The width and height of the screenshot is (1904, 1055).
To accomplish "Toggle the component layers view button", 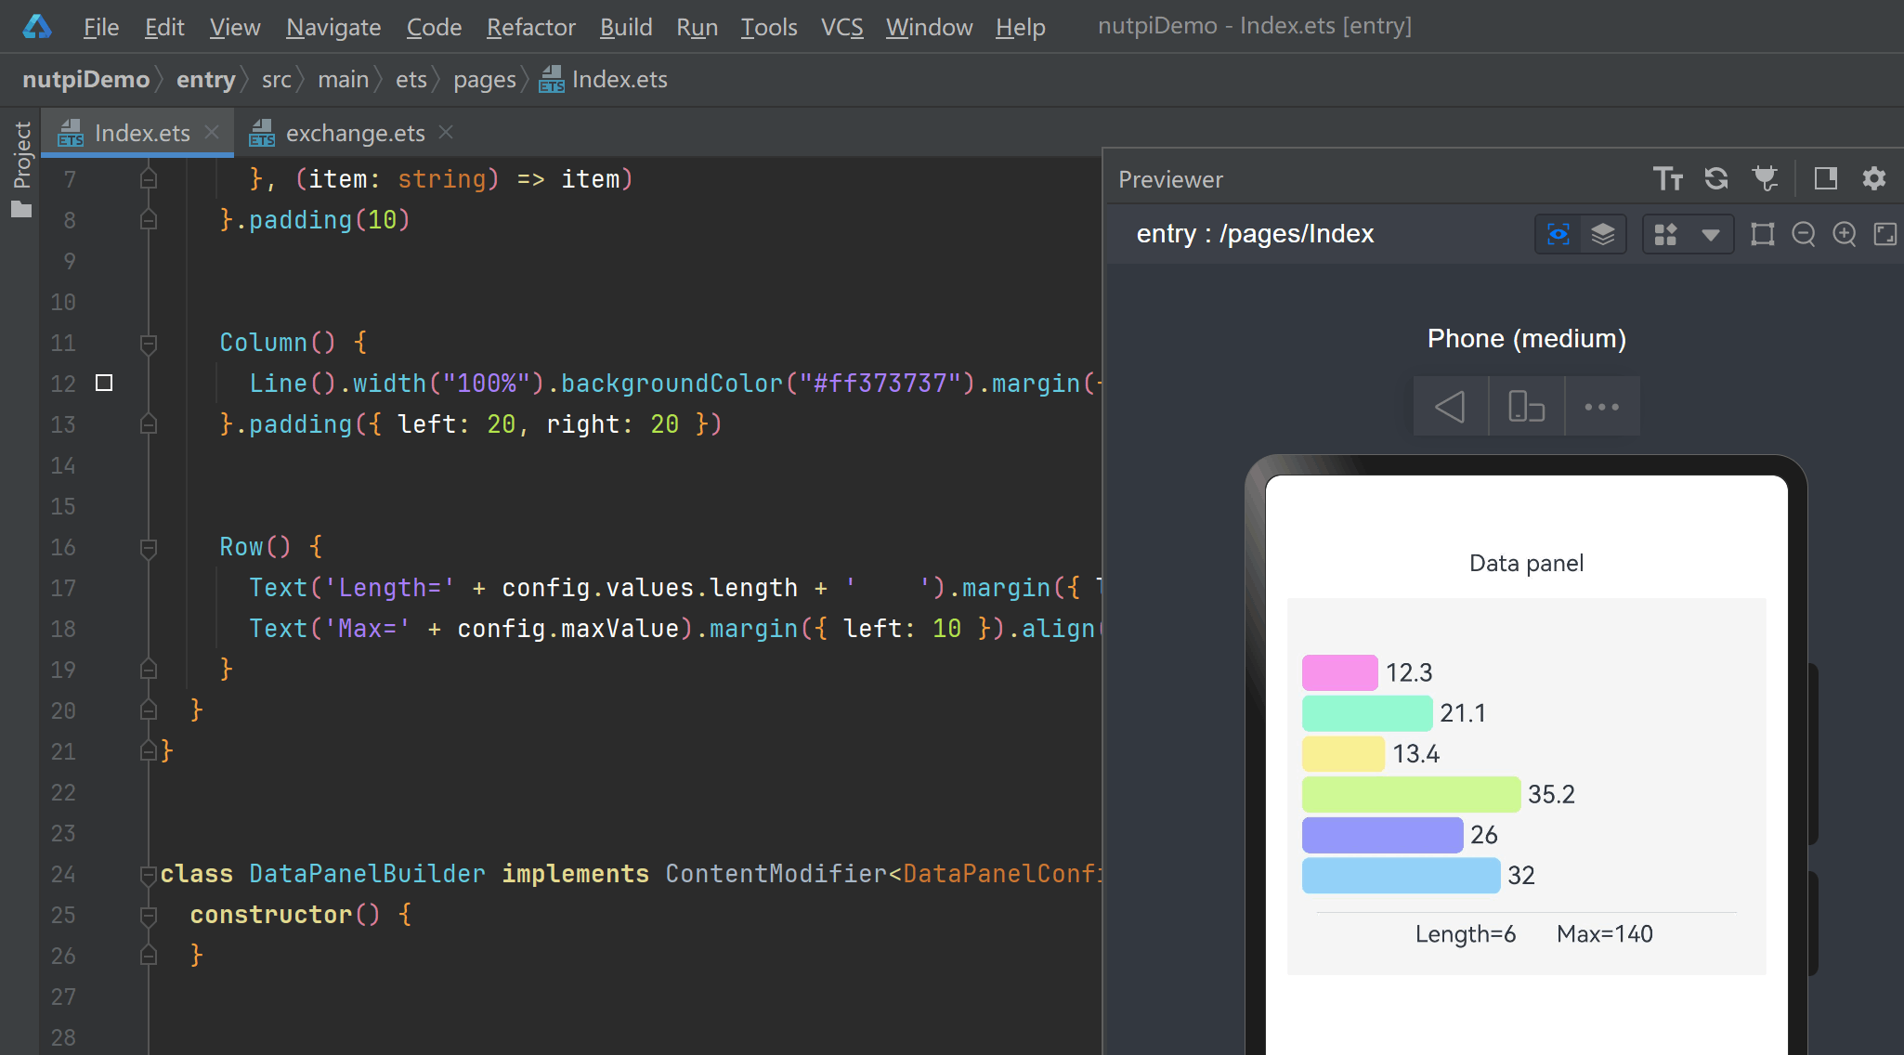I will 1603,234.
